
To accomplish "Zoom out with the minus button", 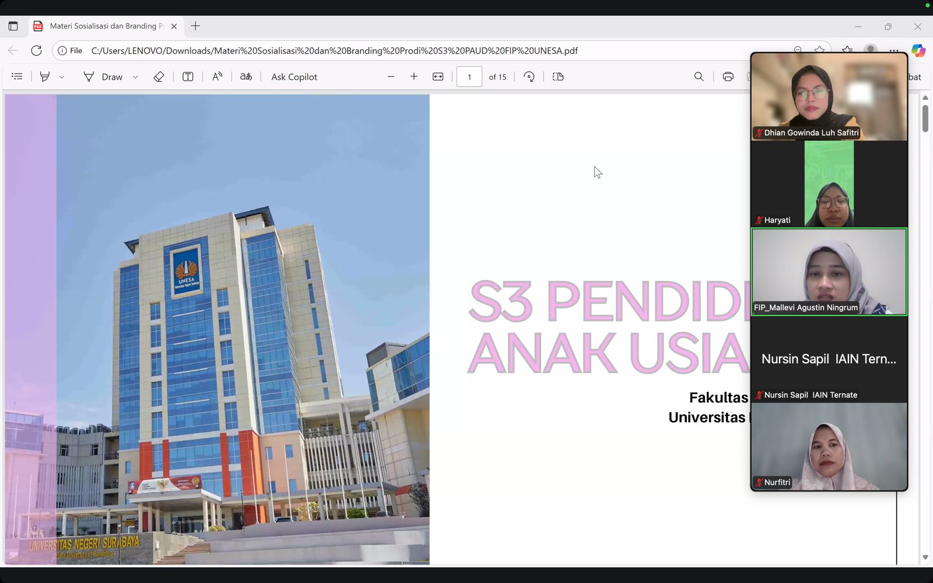I will click(391, 77).
